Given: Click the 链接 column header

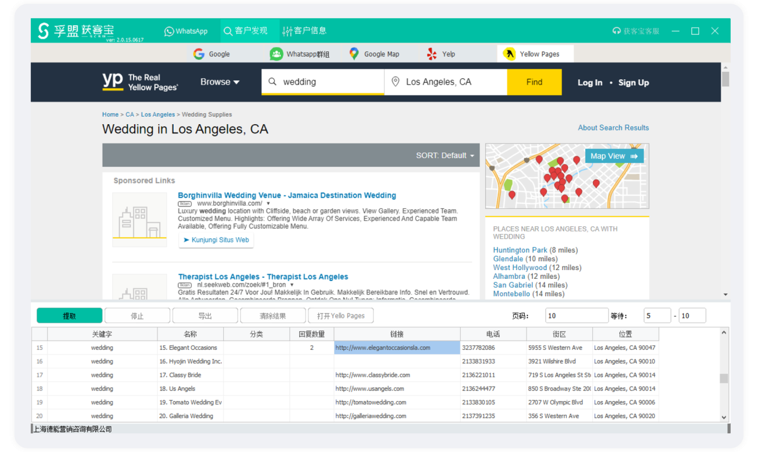Looking at the screenshot, I should [x=397, y=334].
